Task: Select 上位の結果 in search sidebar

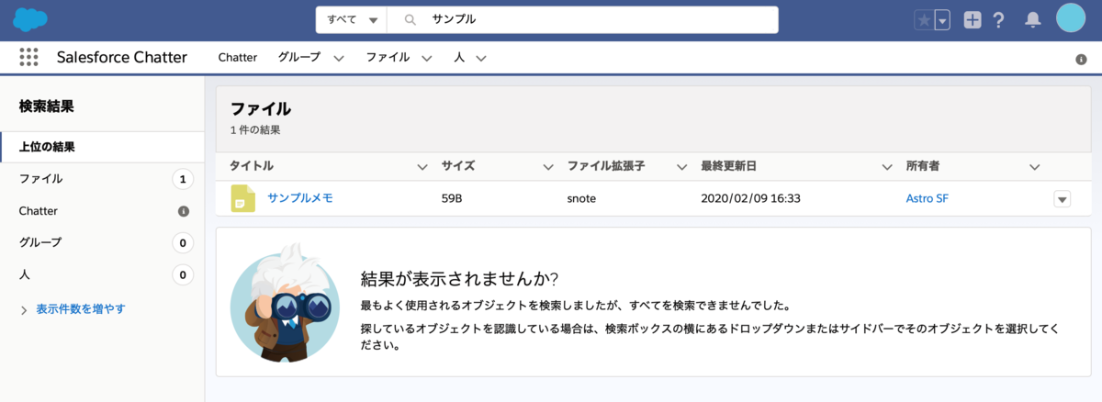Action: pyautogui.click(x=102, y=147)
